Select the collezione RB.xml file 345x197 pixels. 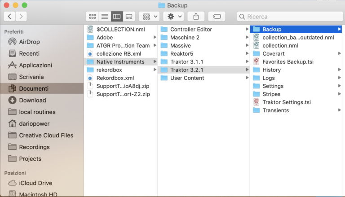tap(120, 54)
